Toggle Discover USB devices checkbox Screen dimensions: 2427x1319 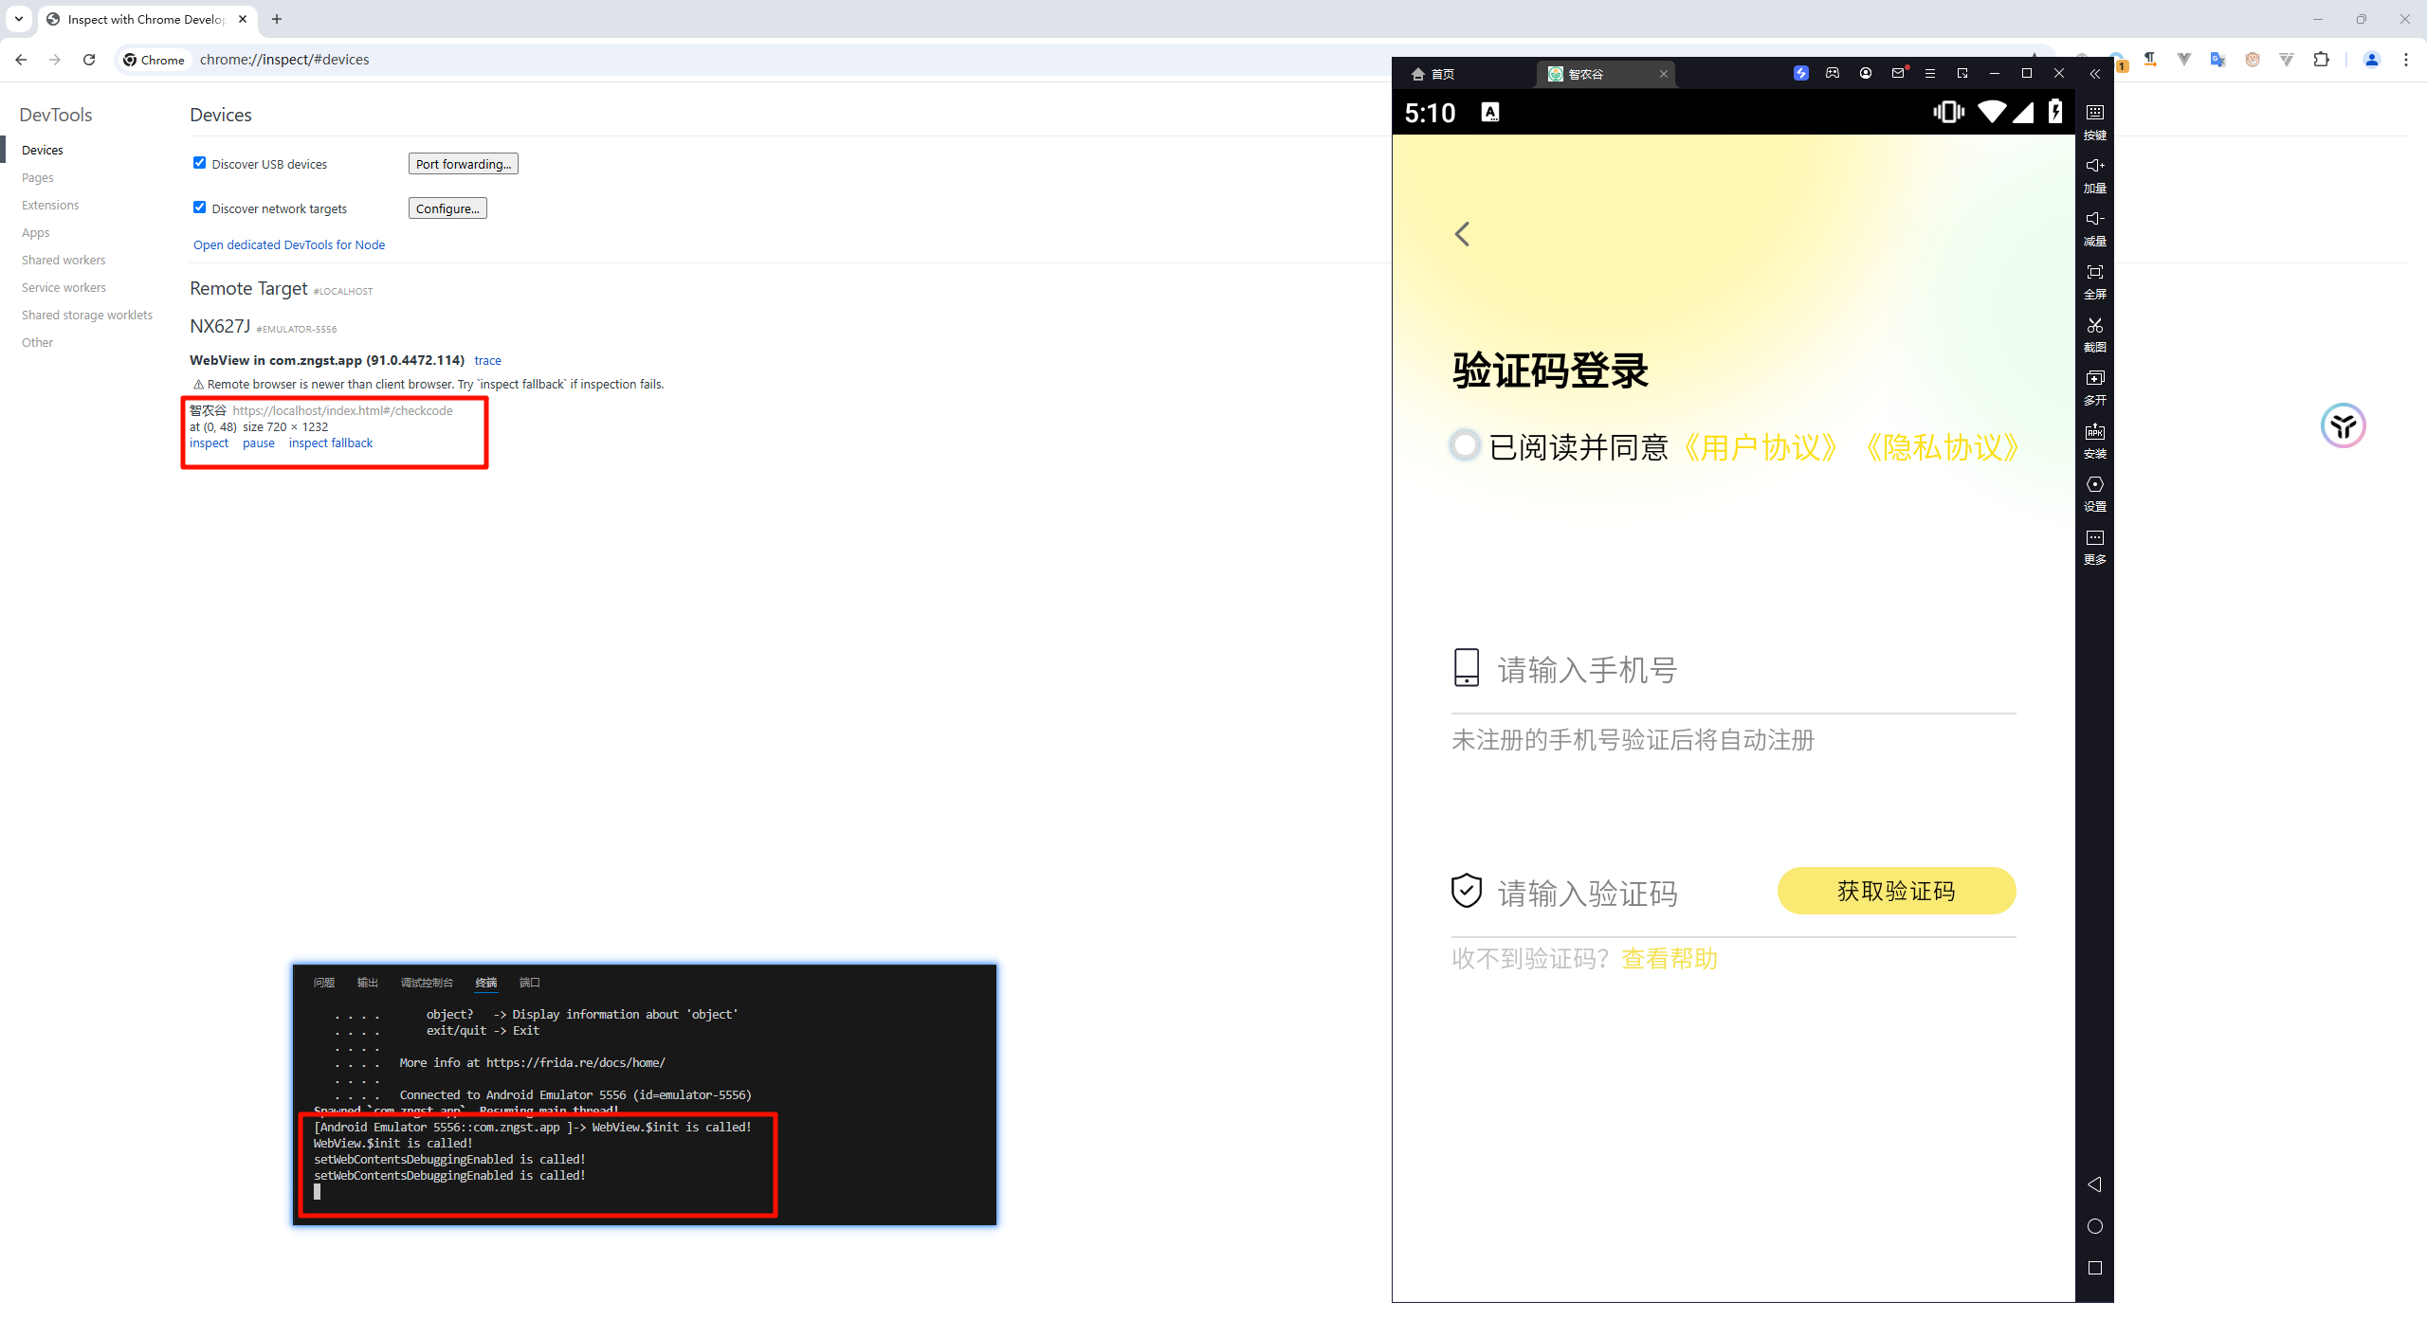pos(199,163)
